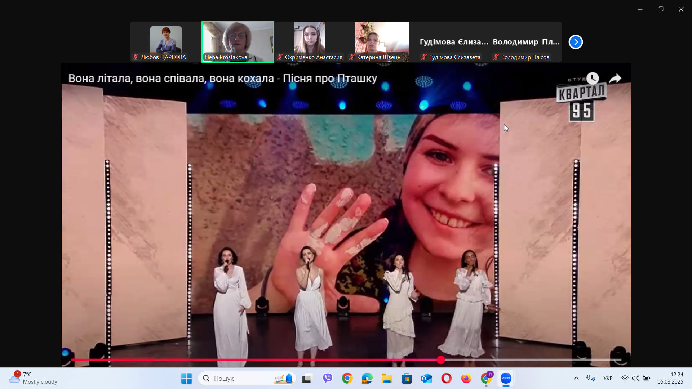
Task: Open the Opera browser in the taskbar
Action: click(446, 378)
